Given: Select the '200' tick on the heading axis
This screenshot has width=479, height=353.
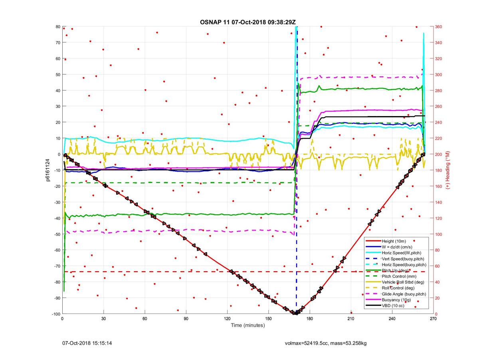Looking at the screenshot, I should [439, 154].
